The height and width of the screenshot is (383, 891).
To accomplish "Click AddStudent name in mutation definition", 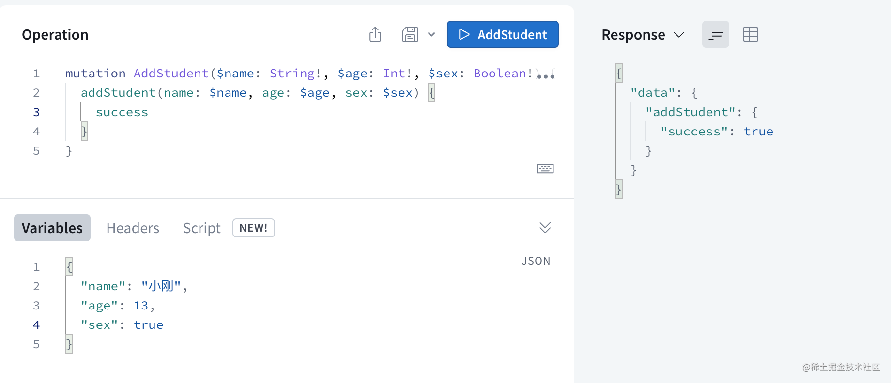I will [x=171, y=74].
